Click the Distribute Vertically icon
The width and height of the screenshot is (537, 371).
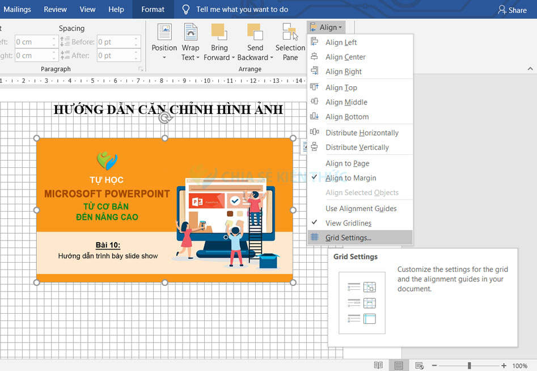[x=314, y=147]
